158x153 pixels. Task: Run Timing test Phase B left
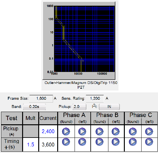coord(116,142)
